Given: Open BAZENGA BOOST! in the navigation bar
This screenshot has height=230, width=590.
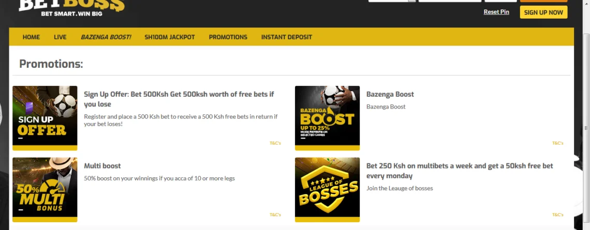Looking at the screenshot, I should click(x=106, y=37).
